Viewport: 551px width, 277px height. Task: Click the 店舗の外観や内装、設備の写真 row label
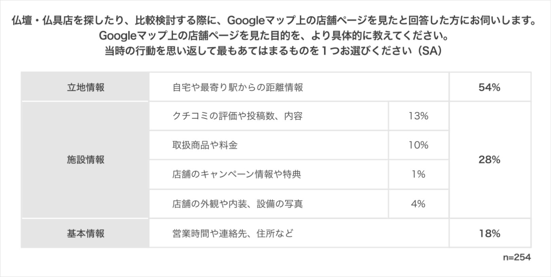click(x=237, y=204)
